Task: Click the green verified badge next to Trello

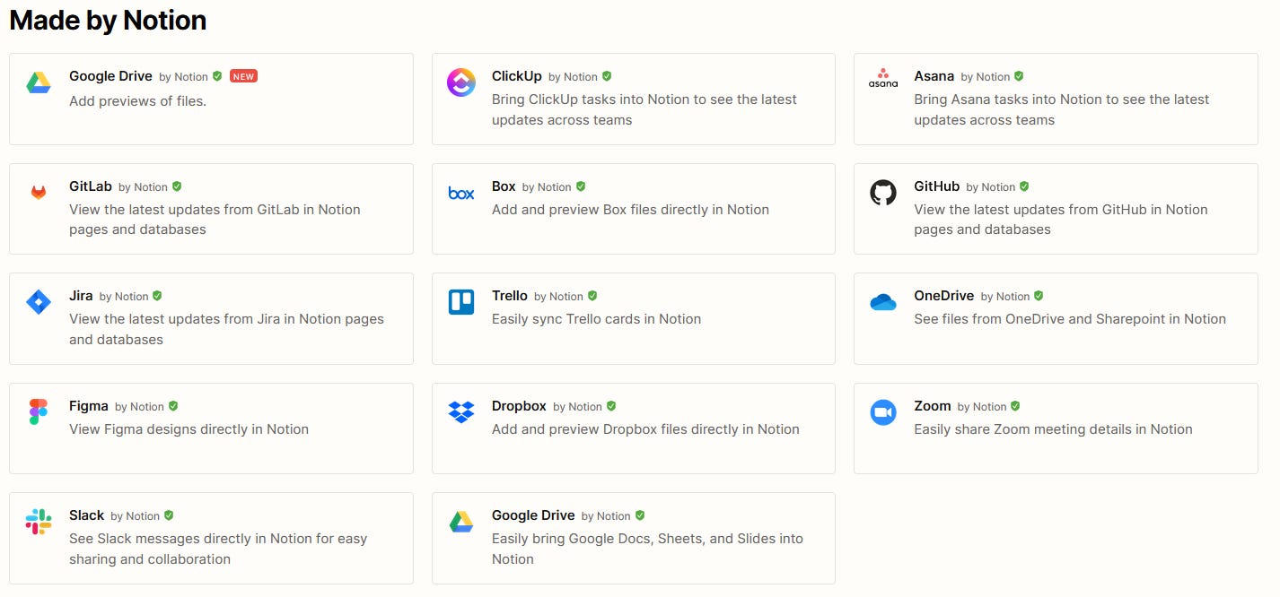Action: click(x=592, y=296)
